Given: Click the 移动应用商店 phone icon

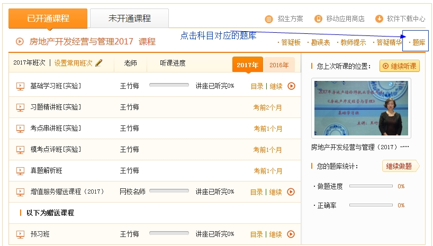Looking at the screenshot, I should 318,19.
